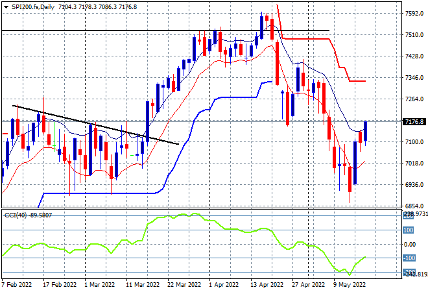Click the 7428.0 price axis label
Image resolution: width=428 pixels, height=292 pixels.
point(414,56)
